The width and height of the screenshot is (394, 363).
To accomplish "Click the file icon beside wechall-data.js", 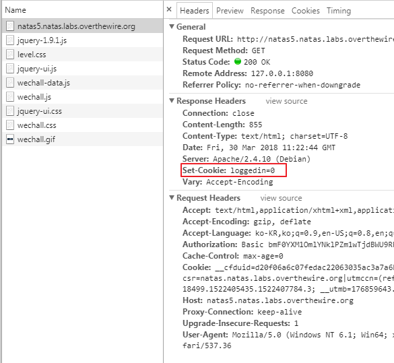I will click(10, 83).
